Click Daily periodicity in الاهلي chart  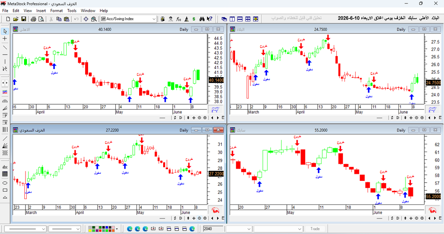point(184,29)
